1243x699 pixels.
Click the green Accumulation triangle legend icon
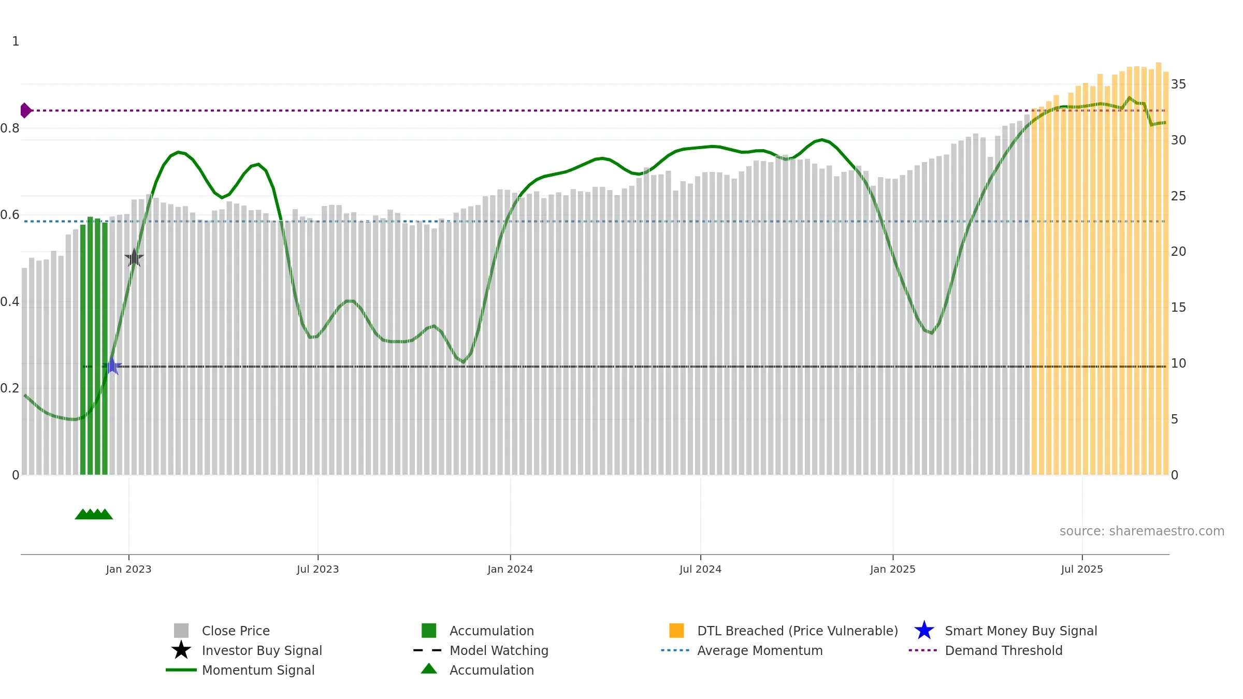pos(429,668)
